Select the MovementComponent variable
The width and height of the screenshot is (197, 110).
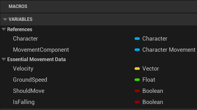[x=41, y=50]
